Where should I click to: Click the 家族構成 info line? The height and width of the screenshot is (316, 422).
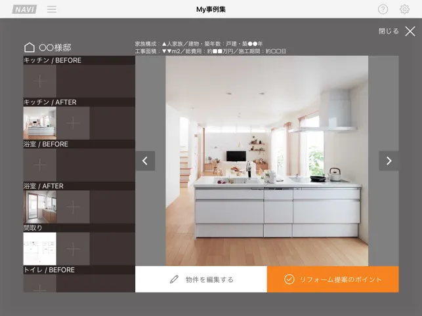(x=199, y=44)
